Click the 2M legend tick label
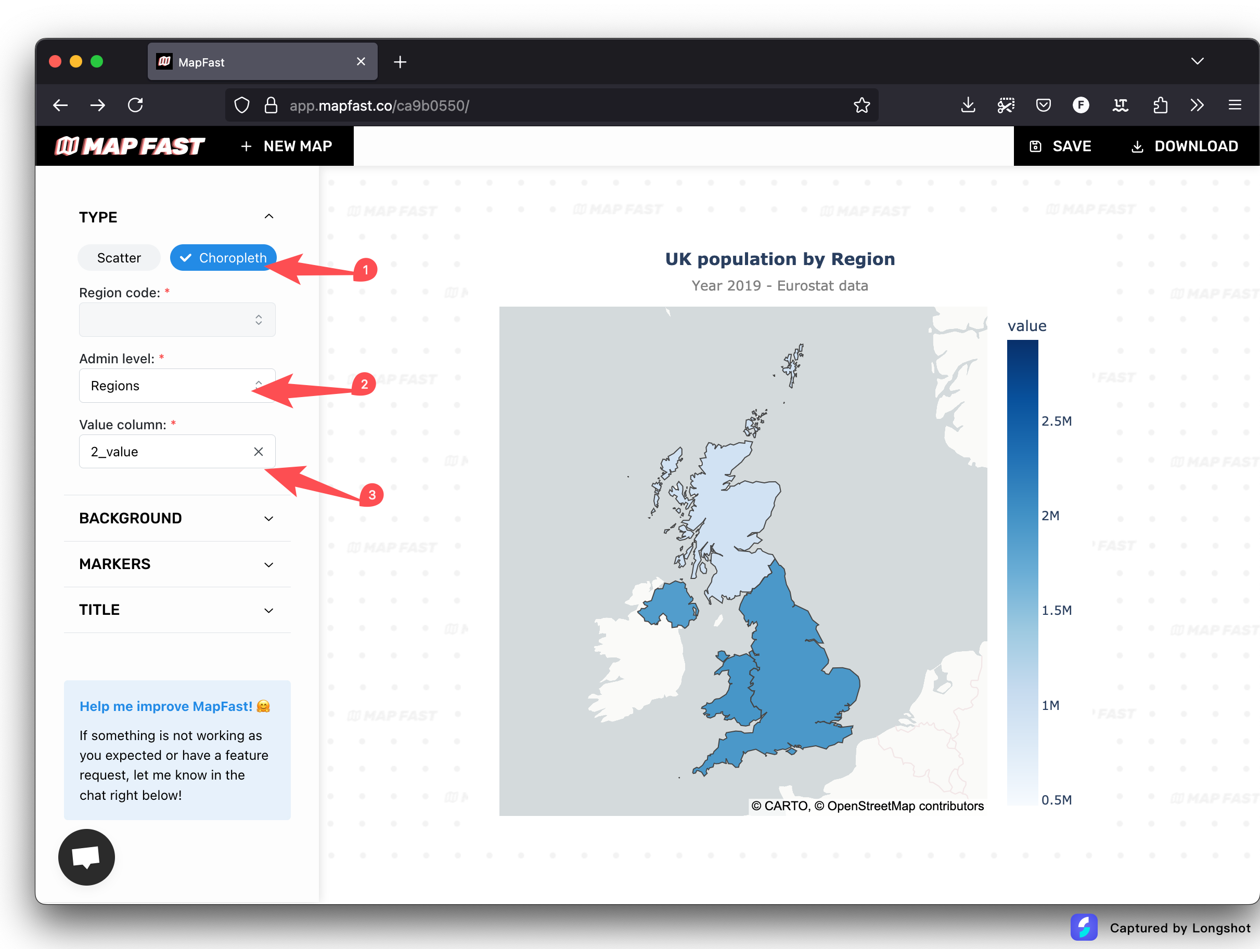The width and height of the screenshot is (1260, 949). point(1050,516)
